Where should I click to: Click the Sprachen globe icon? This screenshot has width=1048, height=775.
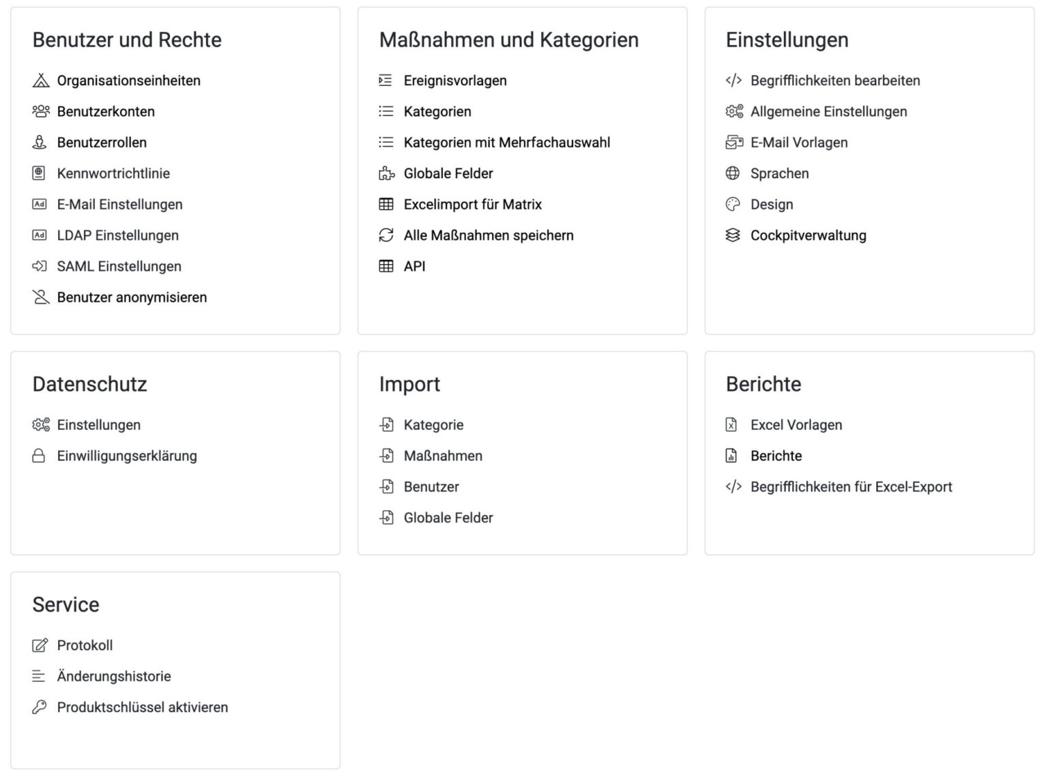pos(733,173)
